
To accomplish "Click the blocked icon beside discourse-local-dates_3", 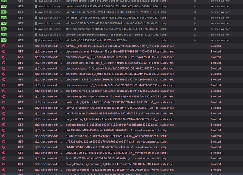I will pos(4,74).
